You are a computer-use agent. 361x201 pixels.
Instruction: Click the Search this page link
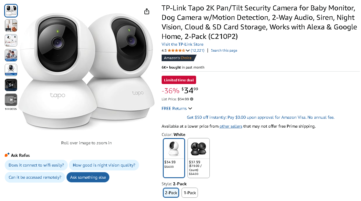[224, 50]
